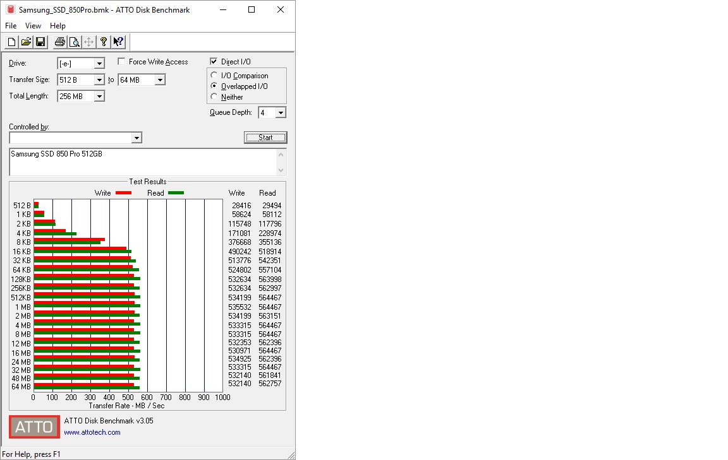Minimize the ATTO Disk Benchmark window
Viewport: 728px width, 460px height.
point(223,9)
